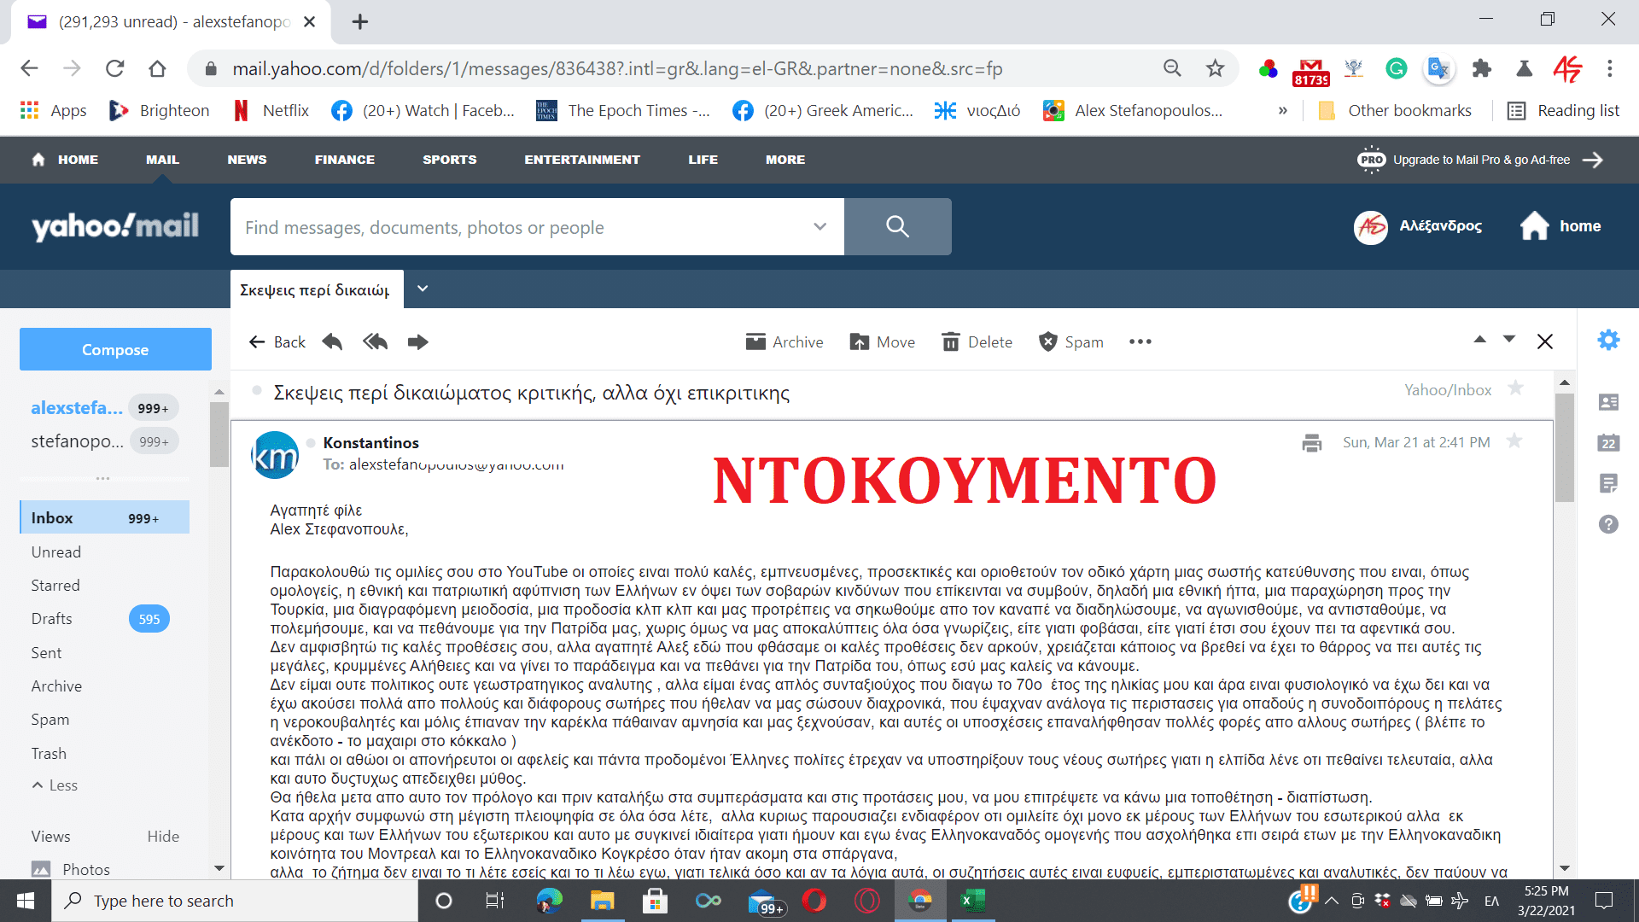Open the MORE menu in Yahoo nav

pyautogui.click(x=785, y=160)
